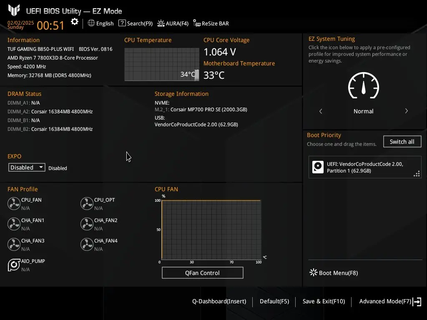Go to previous EZ tuning profile
Image resolution: width=427 pixels, height=320 pixels.
click(321, 111)
